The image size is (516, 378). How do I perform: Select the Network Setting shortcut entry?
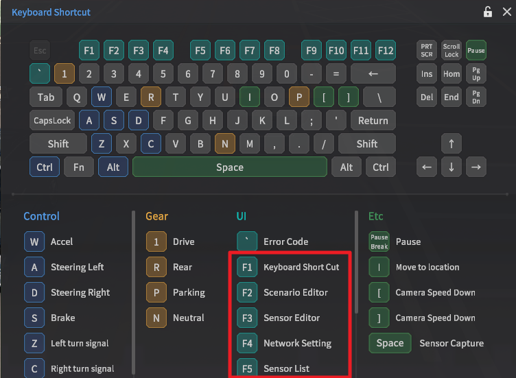coord(297,343)
